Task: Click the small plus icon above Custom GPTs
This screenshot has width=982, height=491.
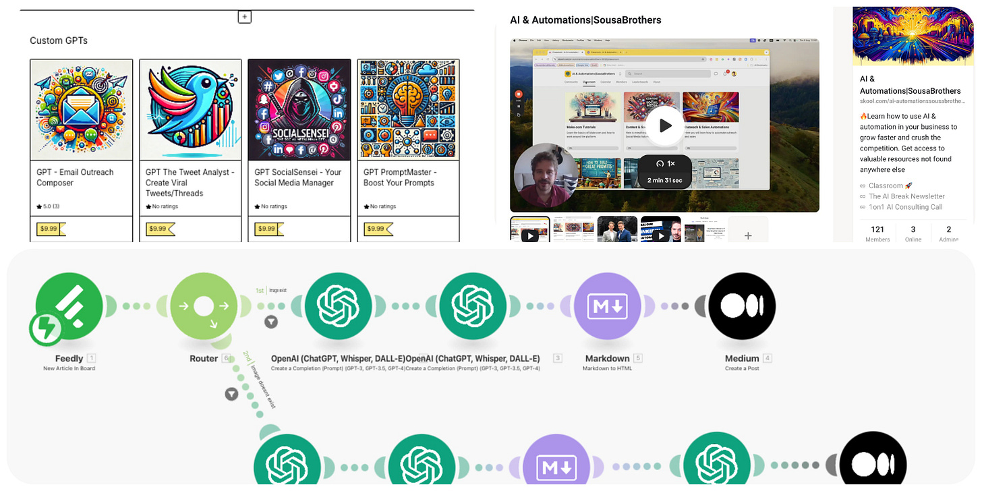Action: [x=245, y=17]
